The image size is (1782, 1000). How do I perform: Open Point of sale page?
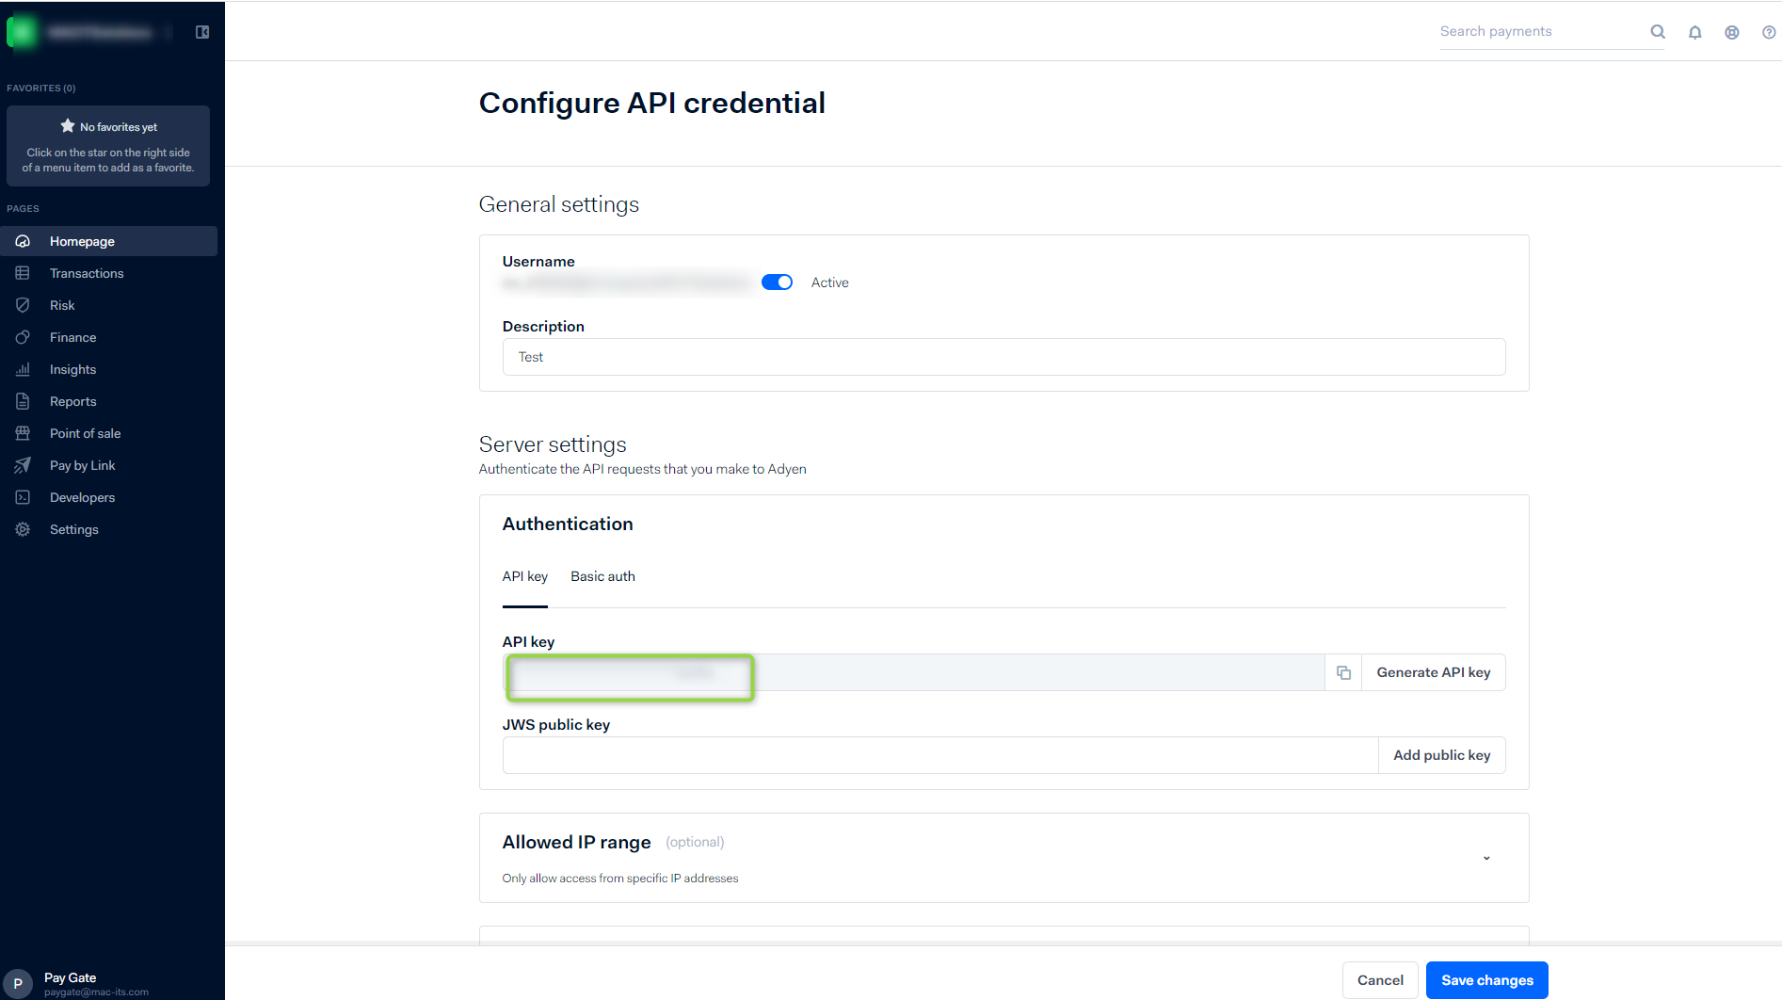click(x=108, y=433)
